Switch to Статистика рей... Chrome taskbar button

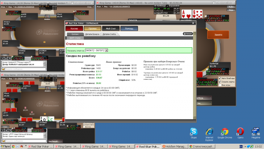[x=202, y=146]
